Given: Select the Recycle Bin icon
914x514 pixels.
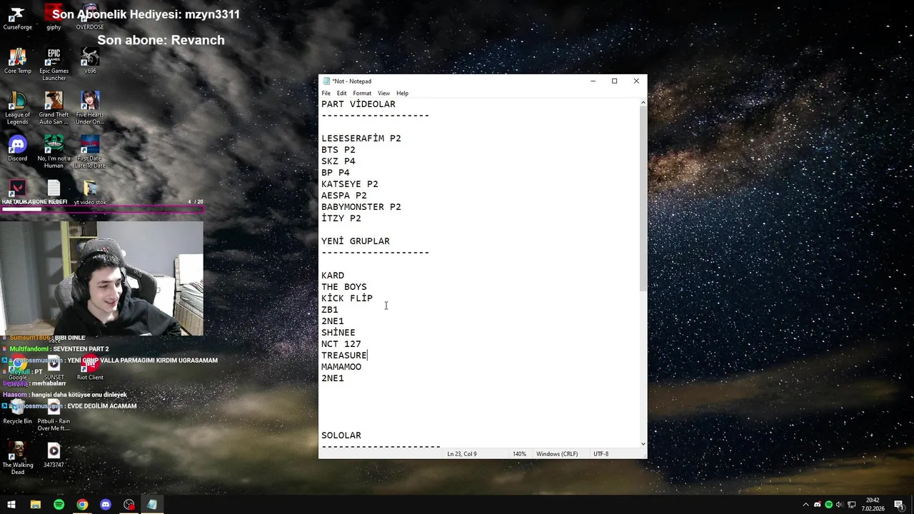Looking at the screenshot, I should [17, 410].
